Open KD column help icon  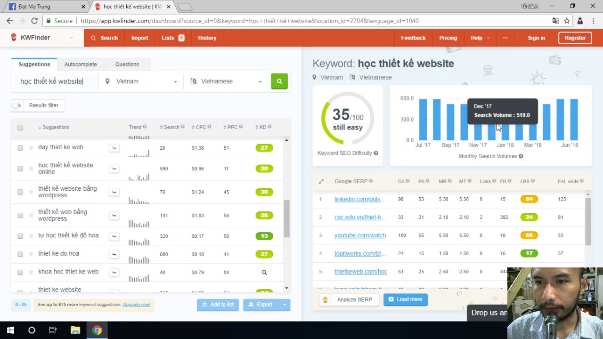(269, 127)
